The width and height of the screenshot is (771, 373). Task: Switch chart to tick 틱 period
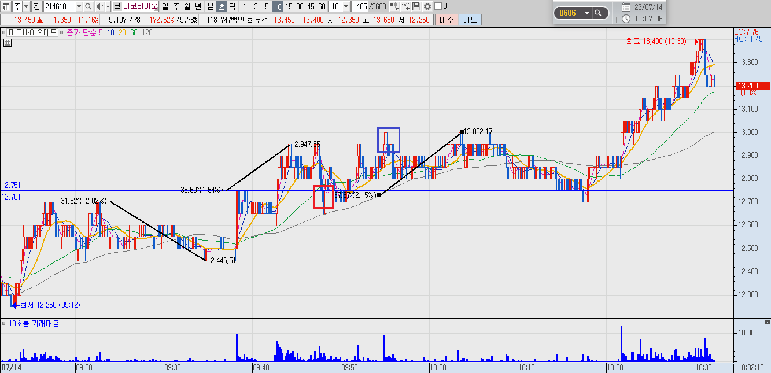click(x=232, y=6)
